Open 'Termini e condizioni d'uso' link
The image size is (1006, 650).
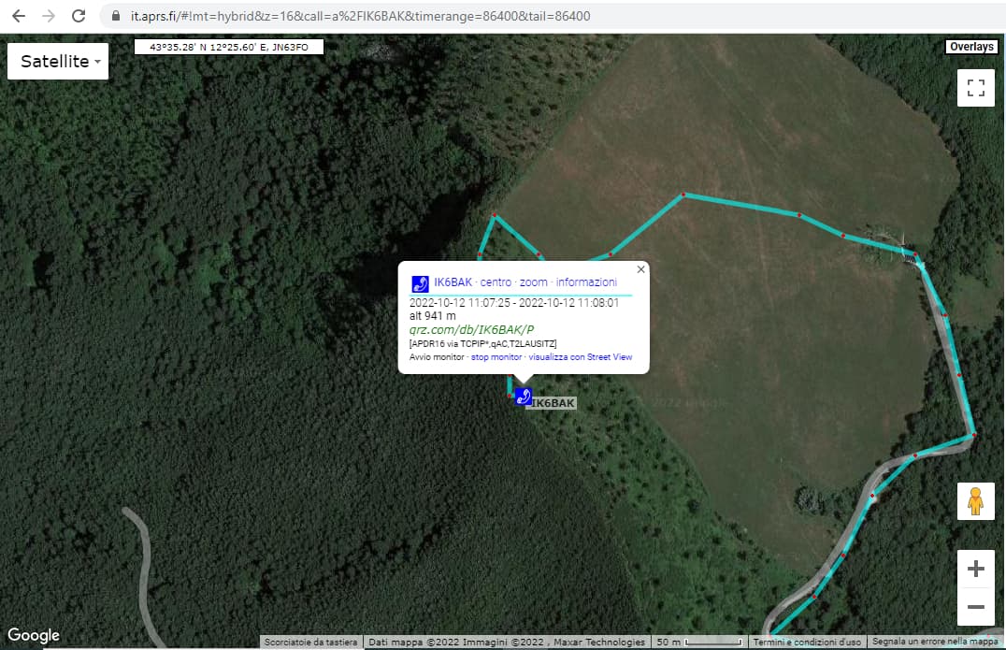pyautogui.click(x=808, y=643)
